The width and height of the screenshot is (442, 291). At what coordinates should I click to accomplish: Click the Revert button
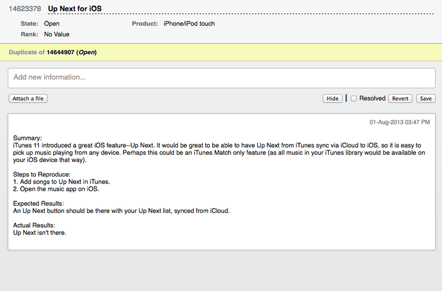tap(400, 98)
